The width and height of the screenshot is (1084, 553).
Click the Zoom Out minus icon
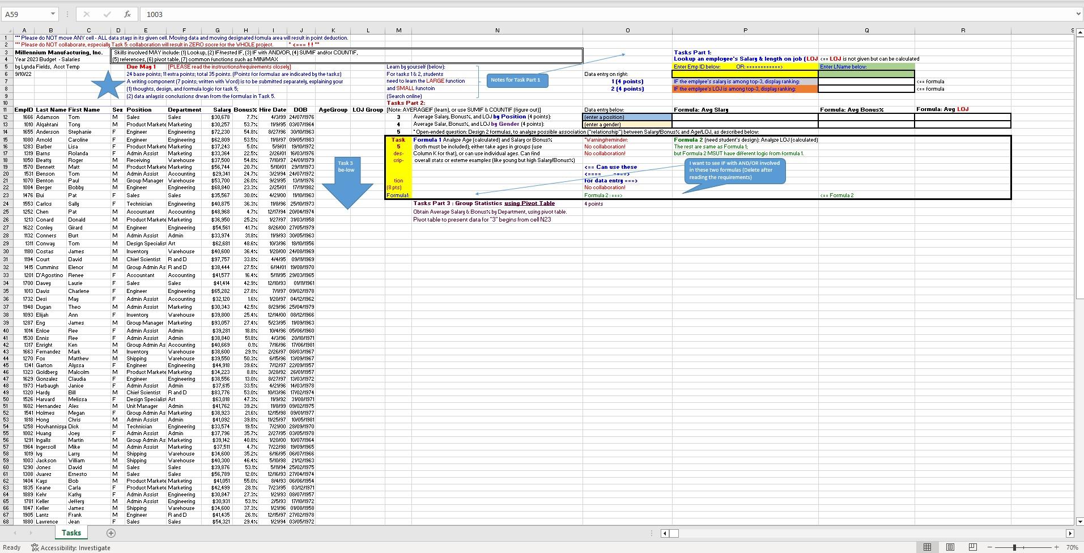click(989, 547)
